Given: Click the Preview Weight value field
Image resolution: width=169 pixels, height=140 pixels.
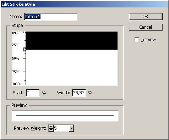Looking at the screenshot, I should [61, 128].
